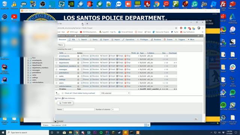Expand defaultreports in navigation tree
This screenshot has width=240, height=135.
point(28,63)
